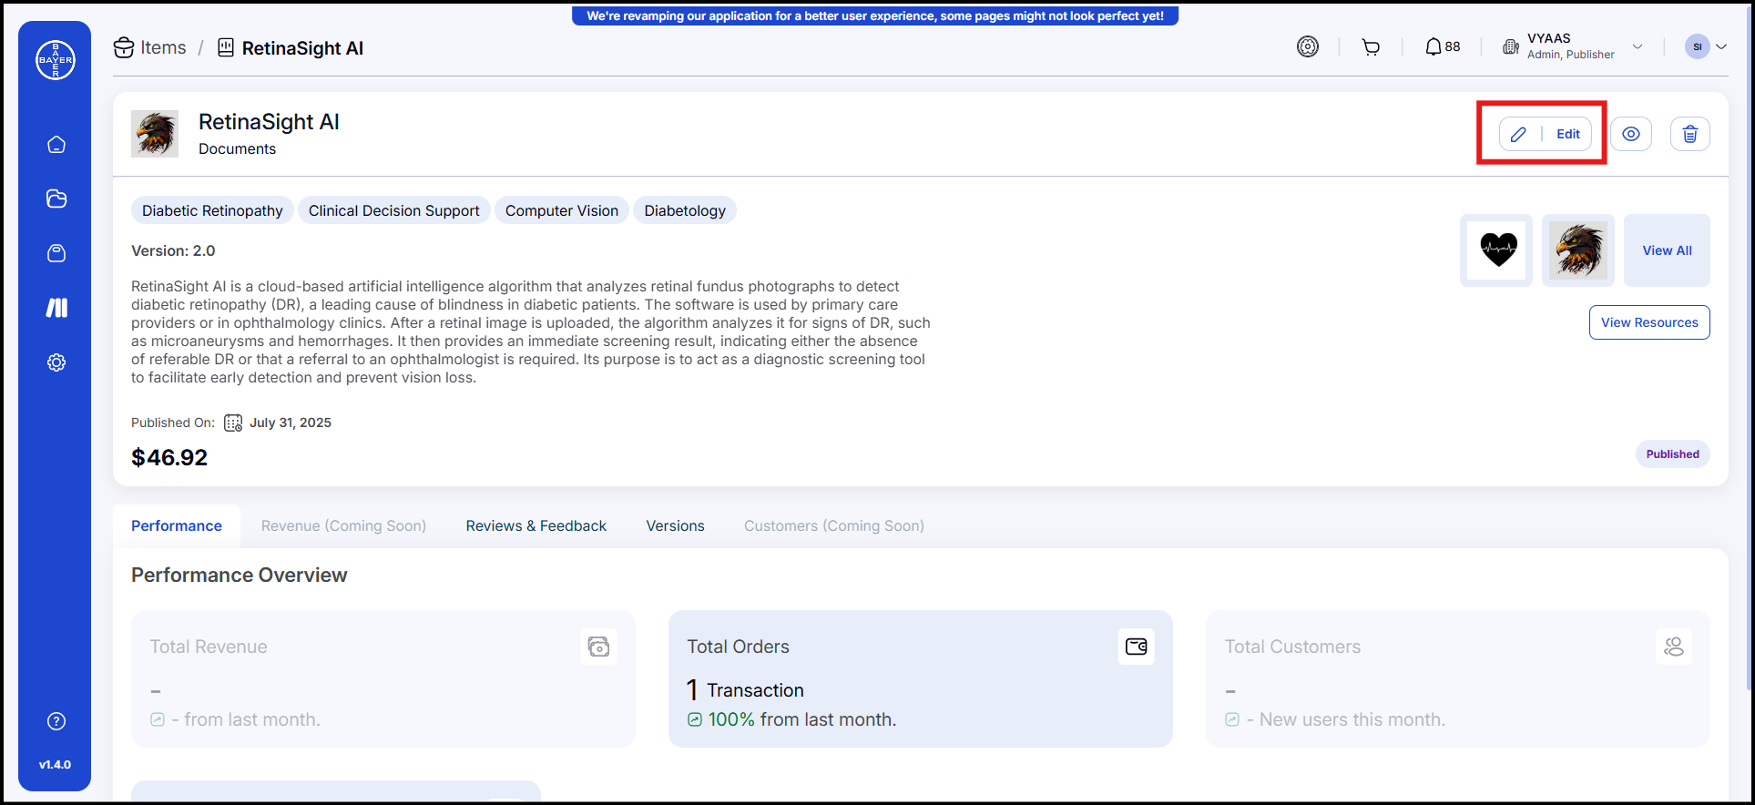This screenshot has width=1755, height=805.
Task: Open the shopping cart icon
Action: click(x=1371, y=47)
